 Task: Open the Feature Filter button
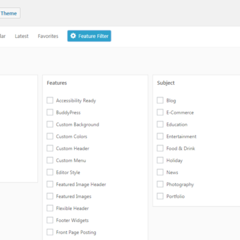click(x=89, y=36)
